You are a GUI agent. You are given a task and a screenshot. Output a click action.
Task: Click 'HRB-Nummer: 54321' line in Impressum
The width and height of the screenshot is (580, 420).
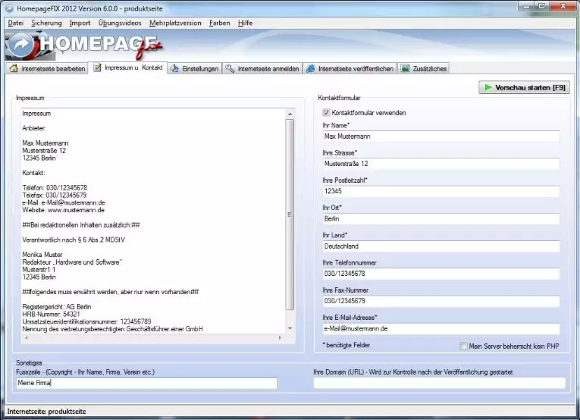[51, 314]
